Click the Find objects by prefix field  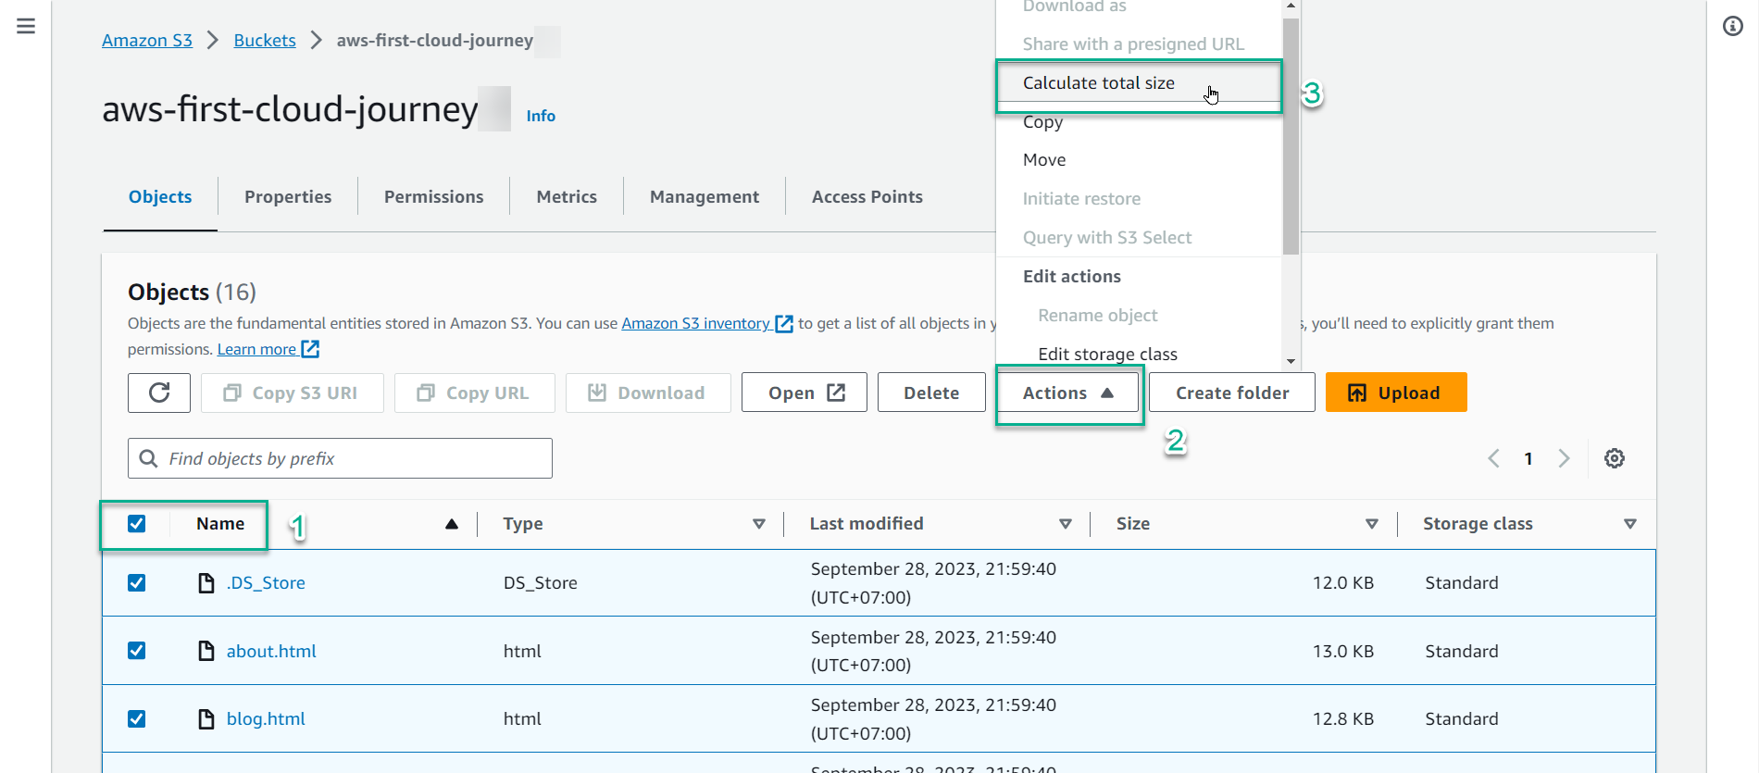point(340,458)
